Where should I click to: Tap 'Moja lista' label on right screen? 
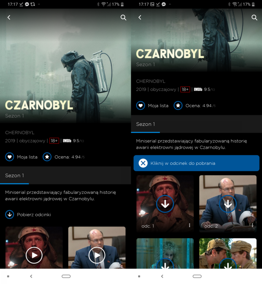pyautogui.click(x=158, y=106)
